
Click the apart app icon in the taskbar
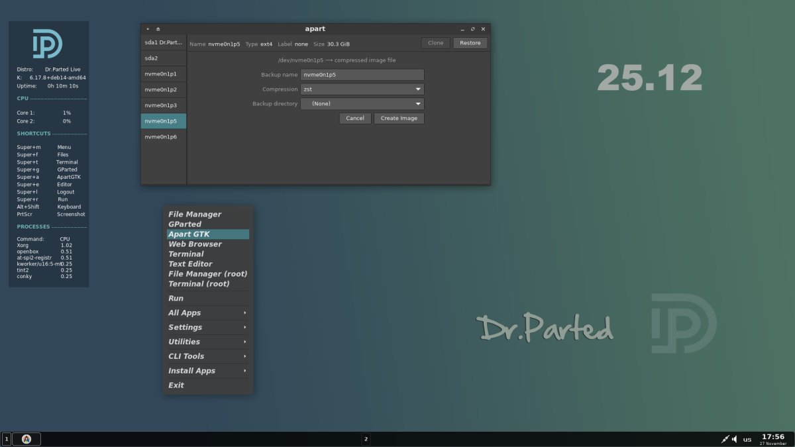[x=26, y=439]
